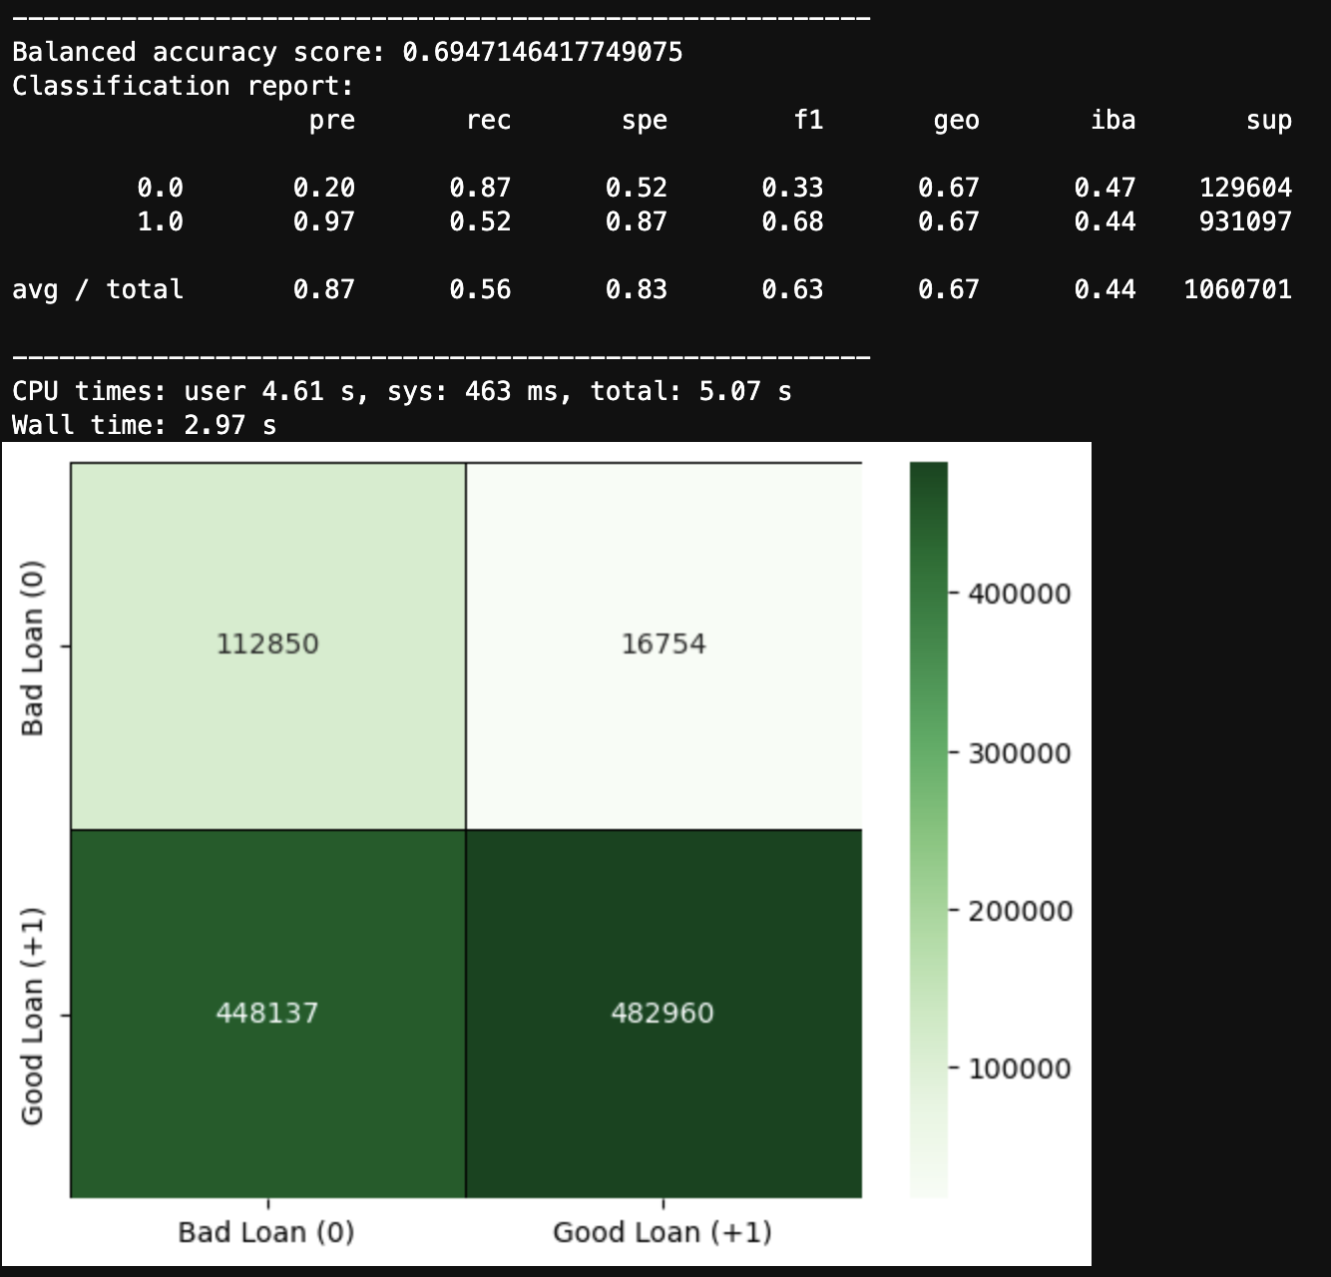Viewport: 1331px width, 1277px height.
Task: Click average recall value 0.56
Action: (480, 289)
